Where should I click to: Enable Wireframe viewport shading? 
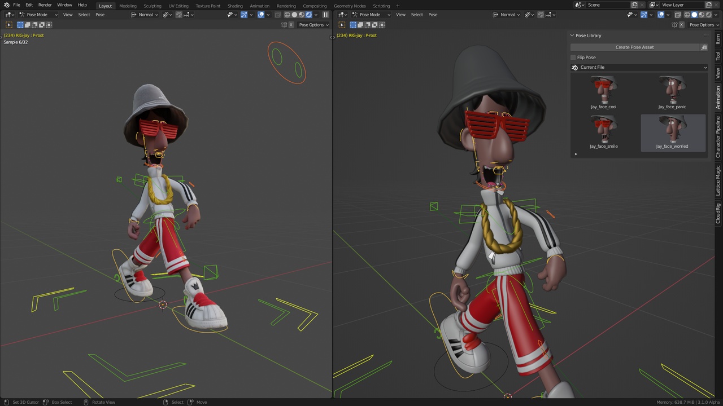tap(287, 15)
